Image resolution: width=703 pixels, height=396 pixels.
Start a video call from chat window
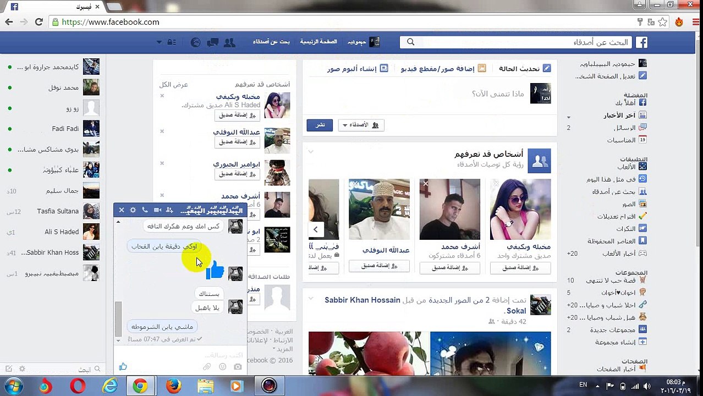click(x=157, y=210)
